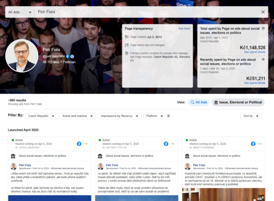Open See spend details under Kč1,148,526

255,52
